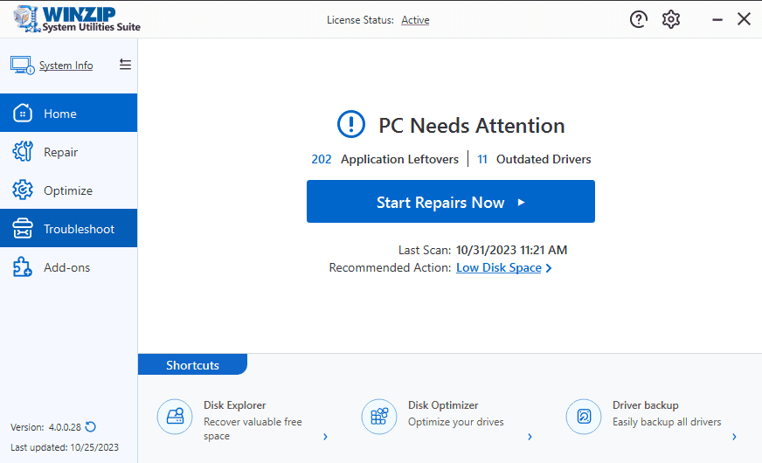Click the Easily backup all drivers description
Image resolution: width=762 pixels, height=463 pixels.
click(667, 422)
